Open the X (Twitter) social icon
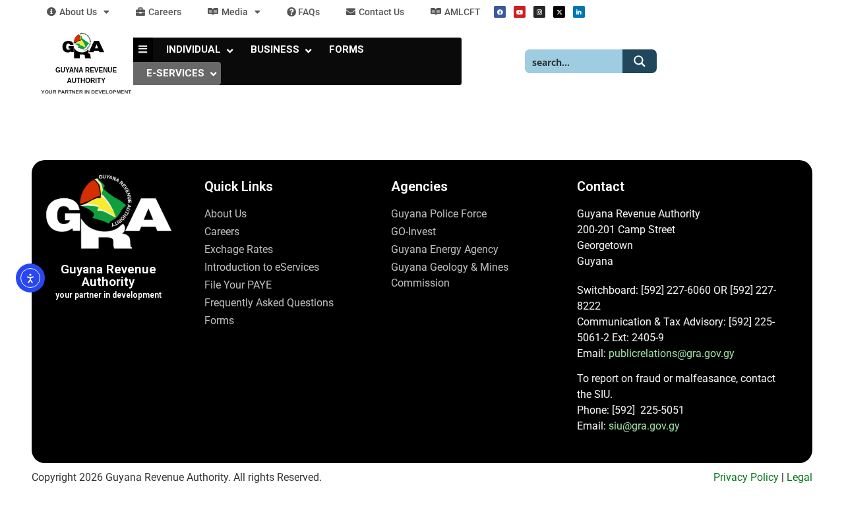The height and width of the screenshot is (527, 844). coord(559,12)
